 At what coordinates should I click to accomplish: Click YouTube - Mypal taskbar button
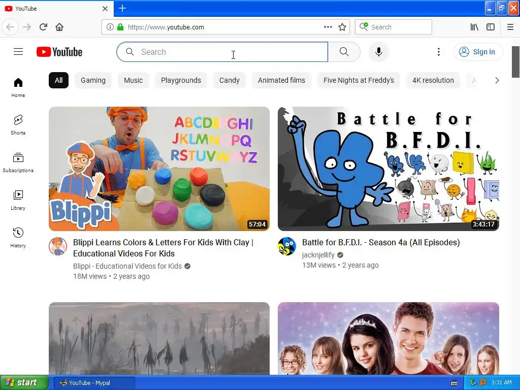coord(94,383)
